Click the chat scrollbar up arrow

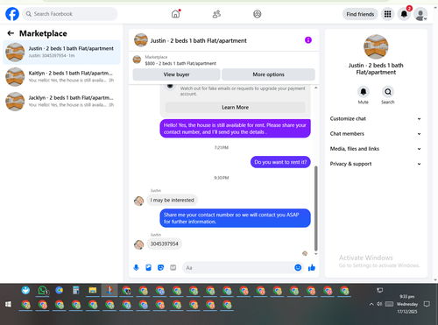pos(315,88)
